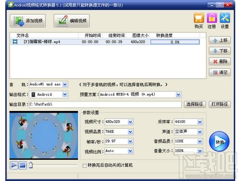This screenshot has width=241, height=181.
Task: Move file down with 下移 button
Action: pos(220,51)
